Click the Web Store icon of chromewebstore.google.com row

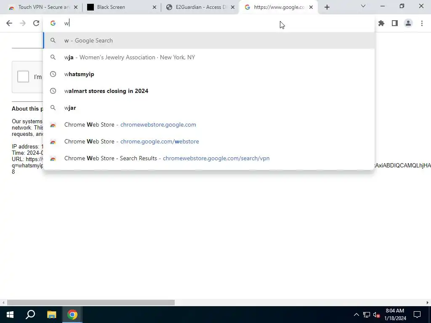(53, 125)
